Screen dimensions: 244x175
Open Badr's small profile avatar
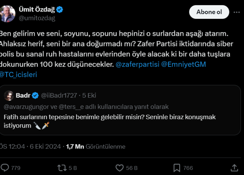coord(9,95)
